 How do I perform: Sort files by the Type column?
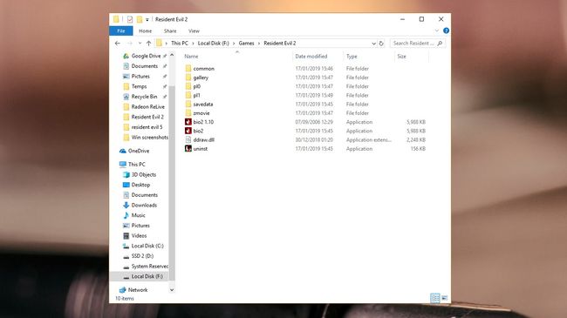(352, 57)
